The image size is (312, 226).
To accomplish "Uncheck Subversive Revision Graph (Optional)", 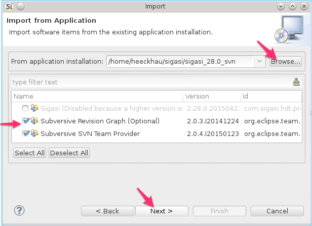I will pyautogui.click(x=26, y=121).
